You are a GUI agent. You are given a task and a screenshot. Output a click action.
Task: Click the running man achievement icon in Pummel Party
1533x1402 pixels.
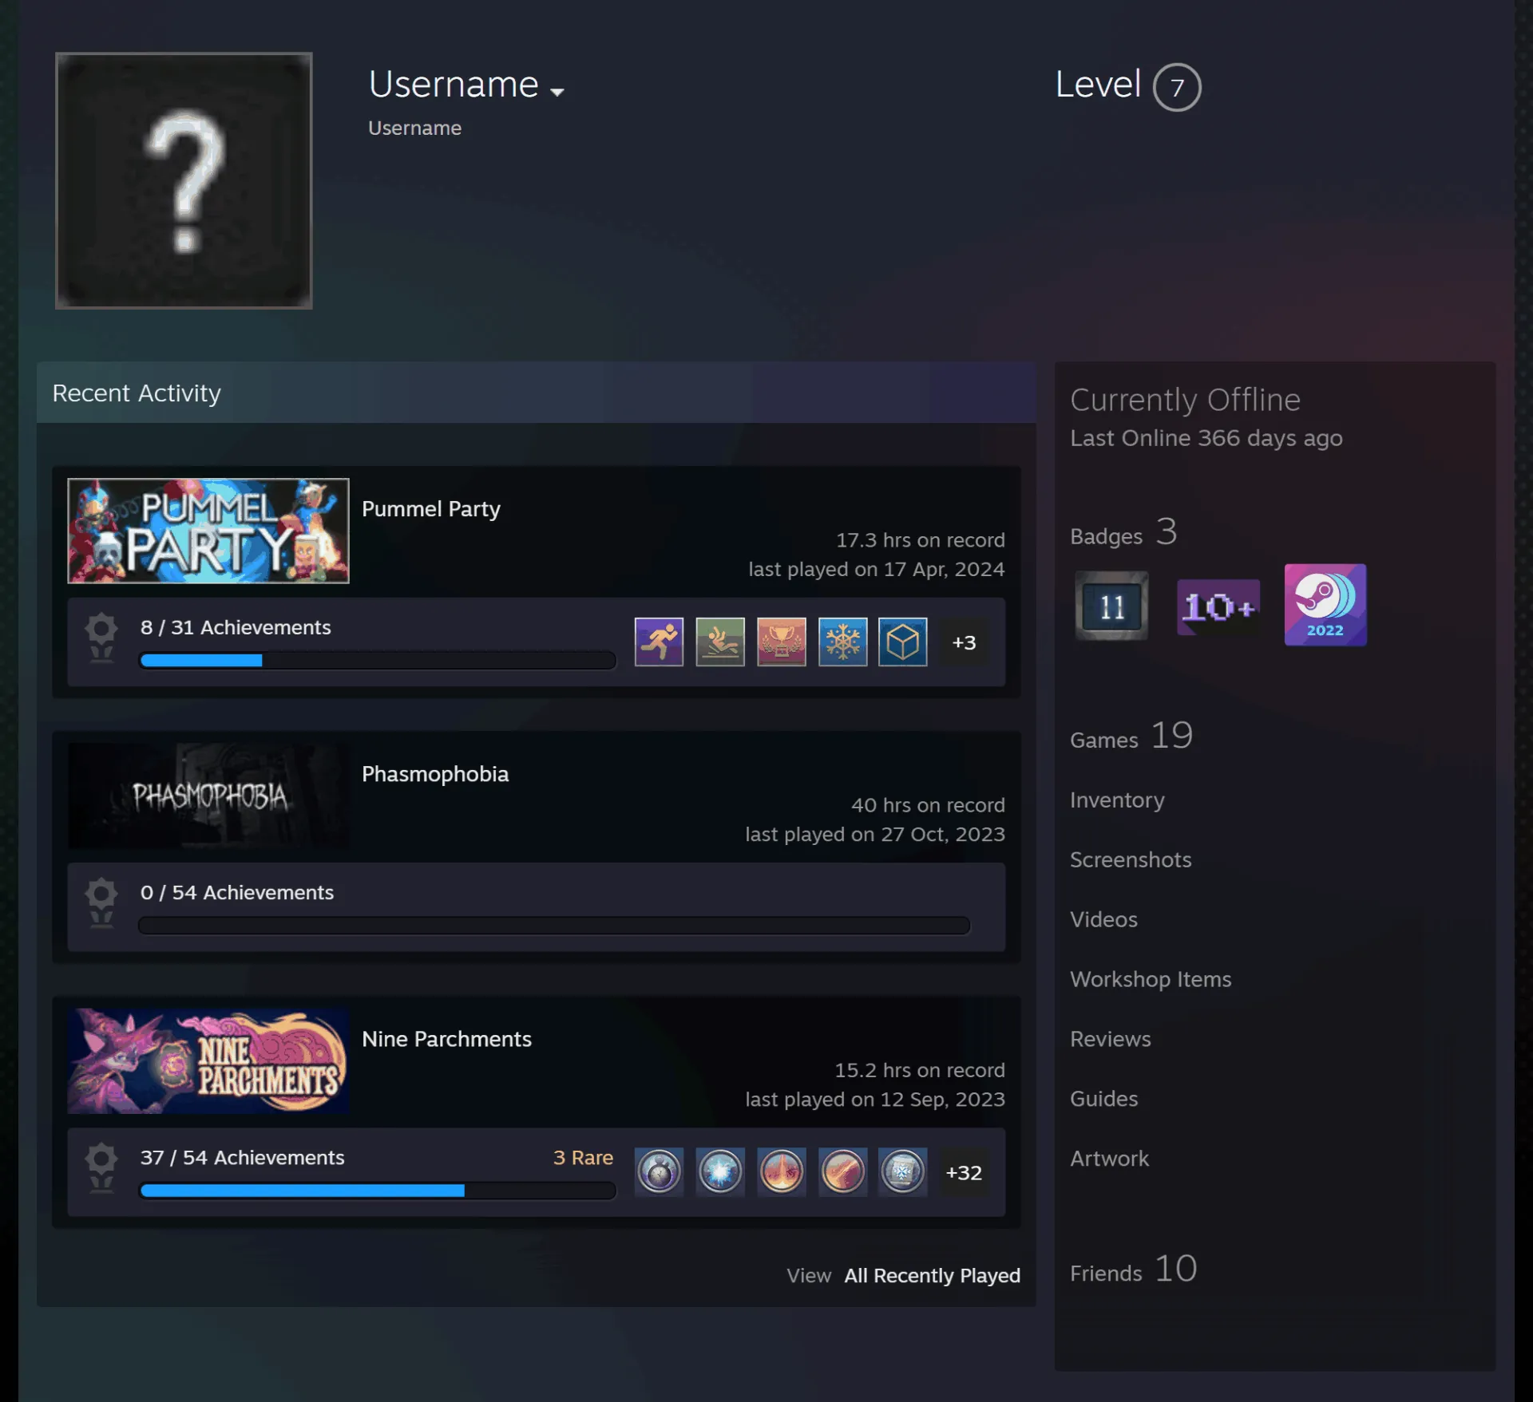(659, 642)
